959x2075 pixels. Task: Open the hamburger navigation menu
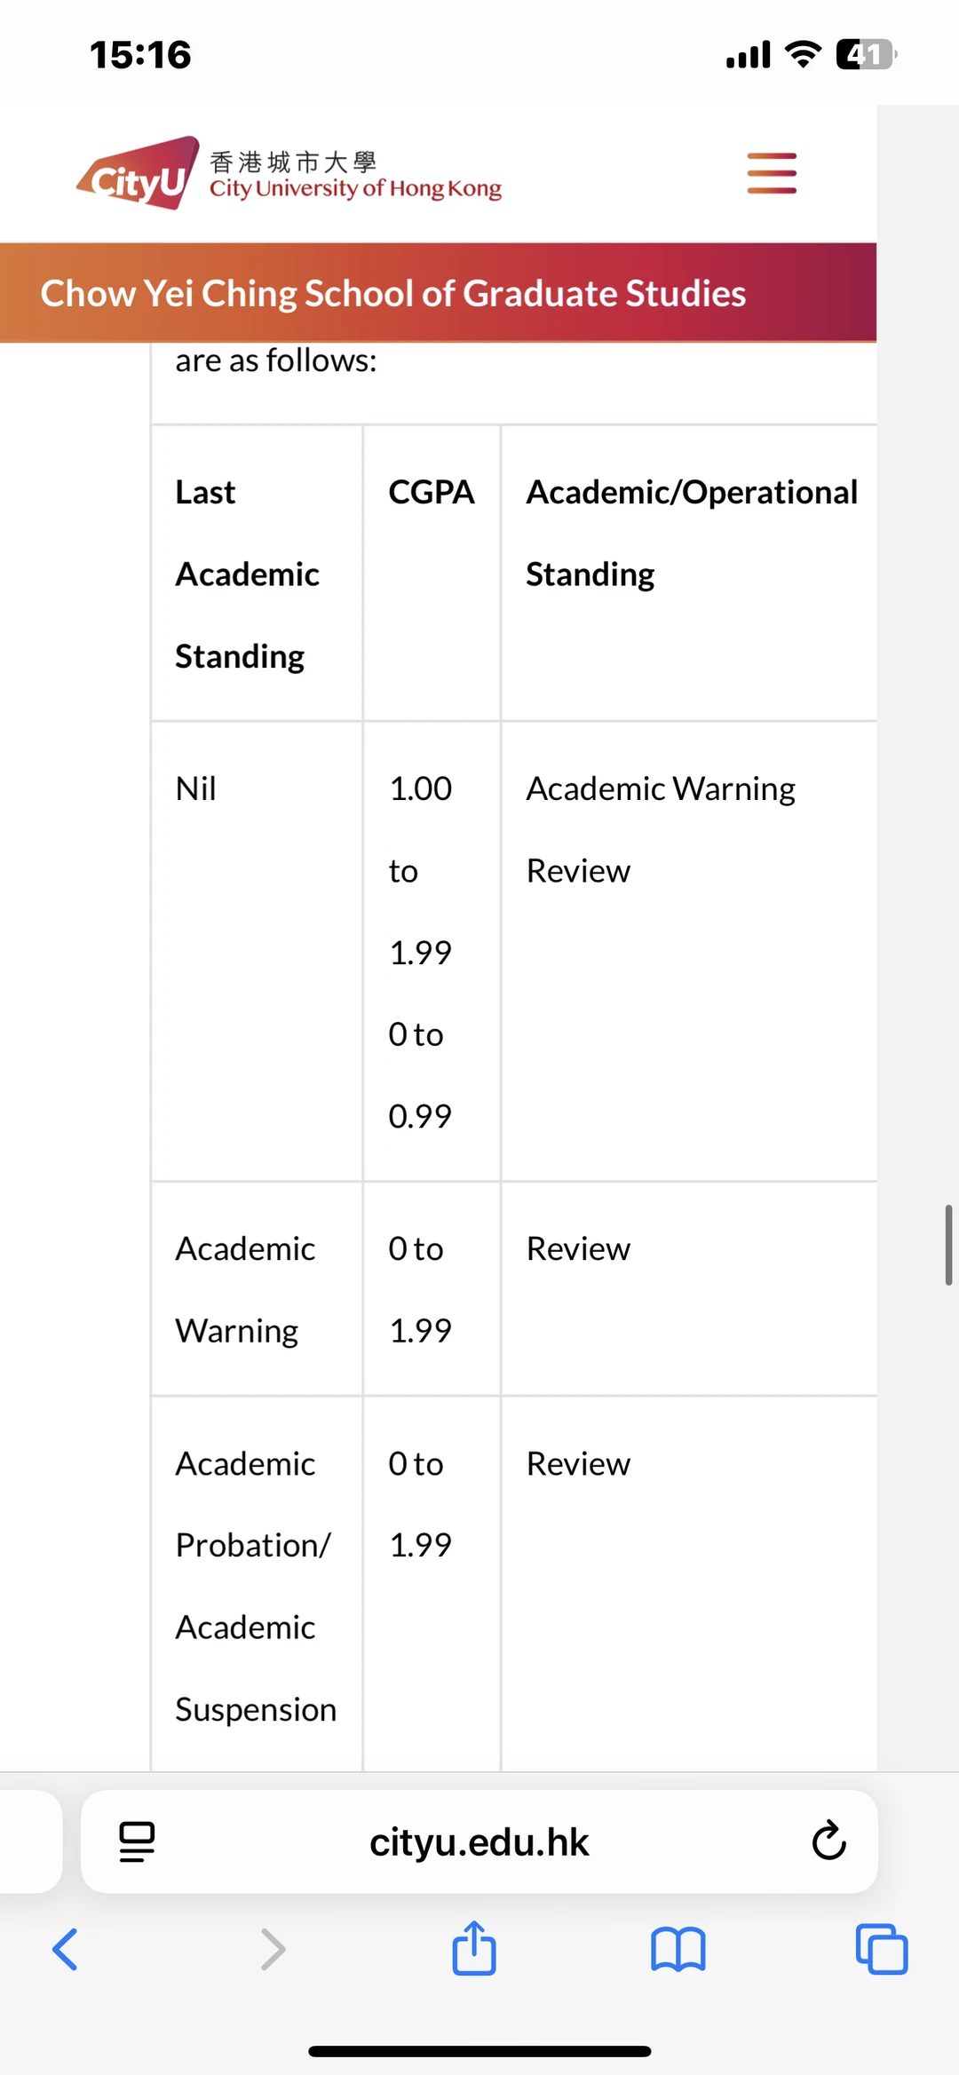[772, 173]
